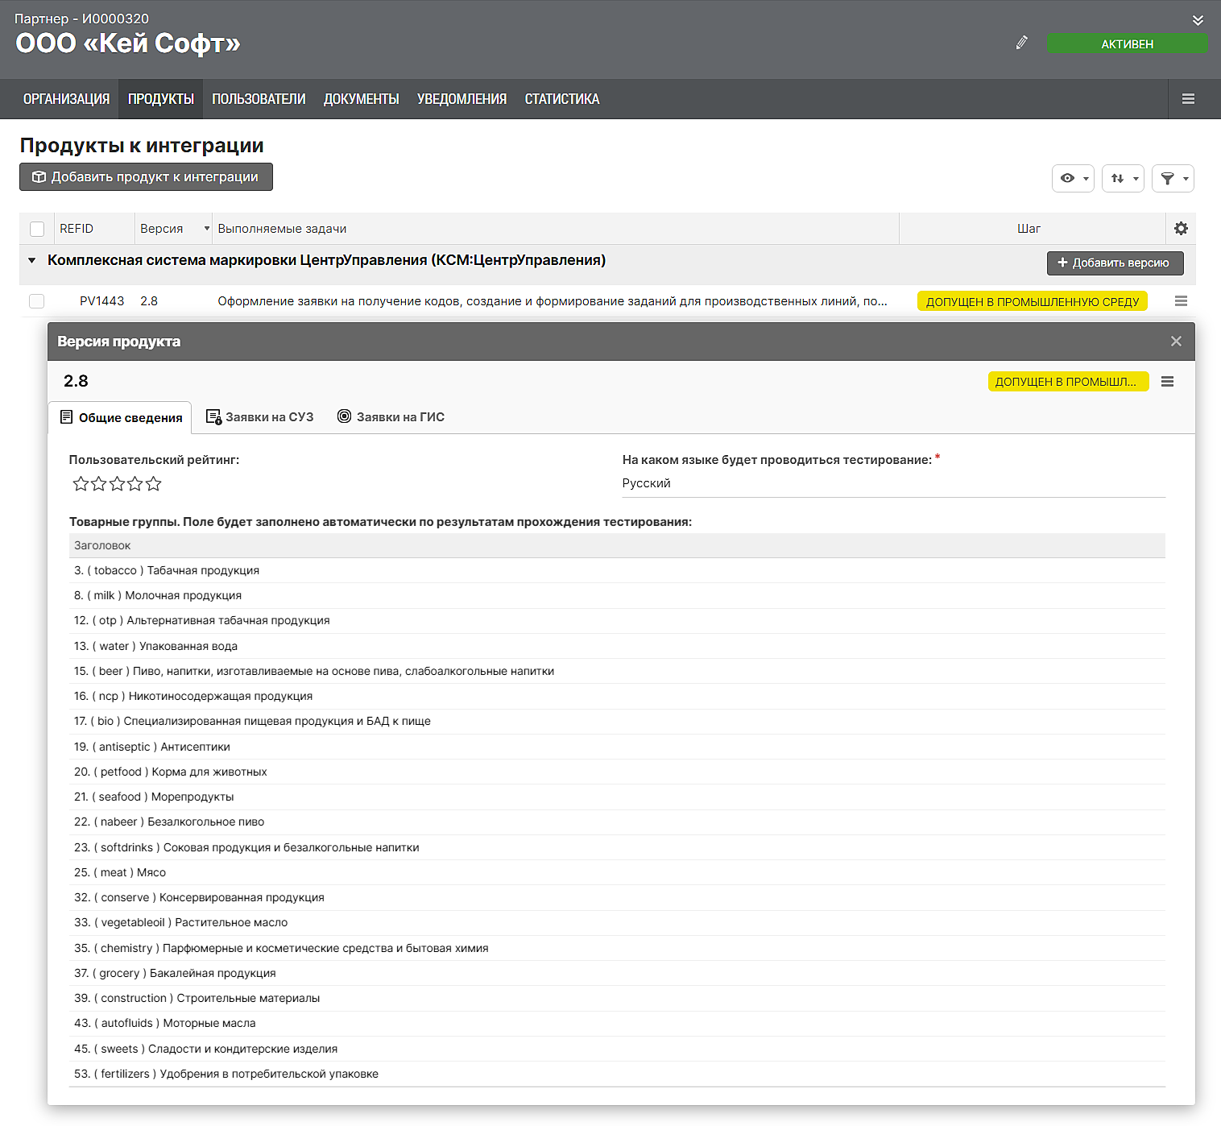1221x1126 pixels.
Task: Click the Добавить версию button
Action: [1115, 263]
